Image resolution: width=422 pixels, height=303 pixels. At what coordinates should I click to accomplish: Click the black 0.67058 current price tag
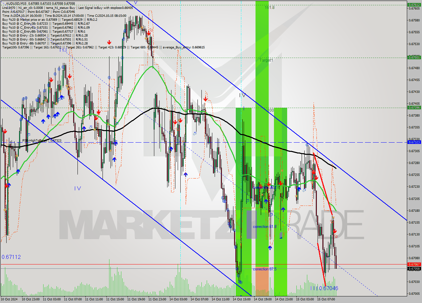tap(414, 268)
